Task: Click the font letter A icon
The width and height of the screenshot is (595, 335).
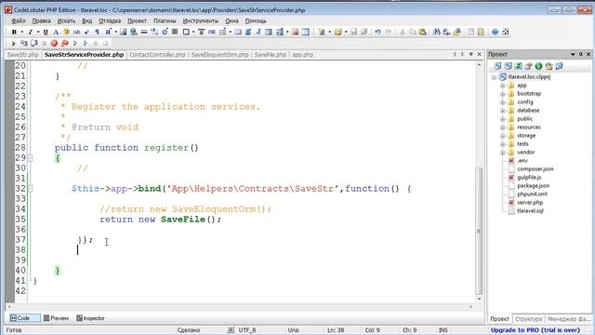Action: coord(56,32)
